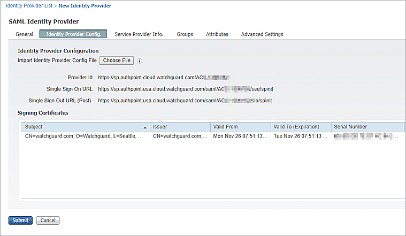Click the Subject column sort arrow
Viewport: 406px width, 236px height.
tap(145, 127)
